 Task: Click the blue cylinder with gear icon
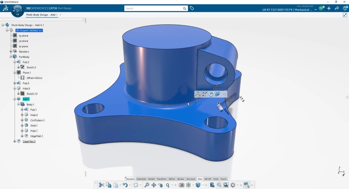point(212,185)
